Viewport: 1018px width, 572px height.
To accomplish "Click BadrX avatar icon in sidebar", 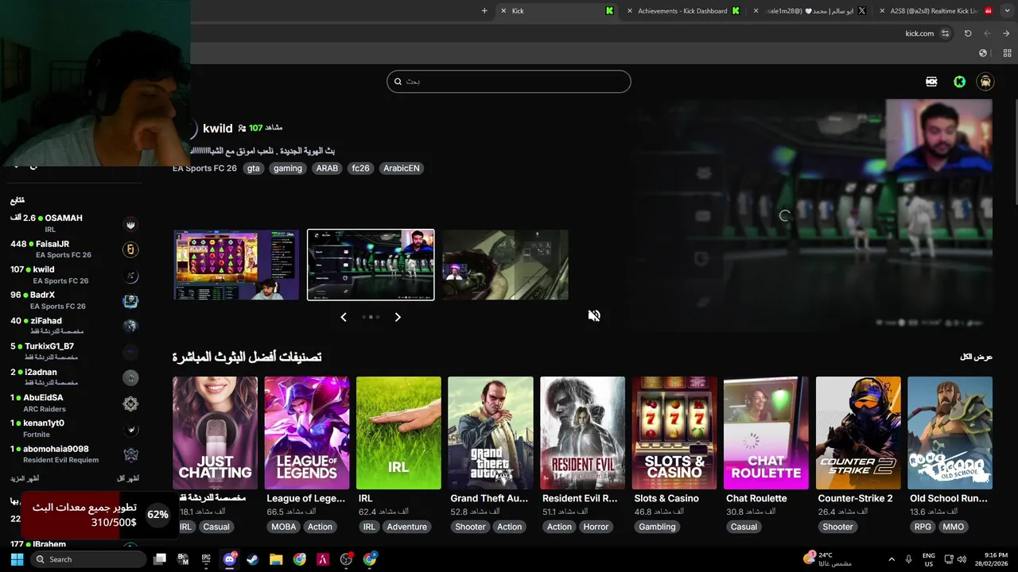I will coord(130,301).
